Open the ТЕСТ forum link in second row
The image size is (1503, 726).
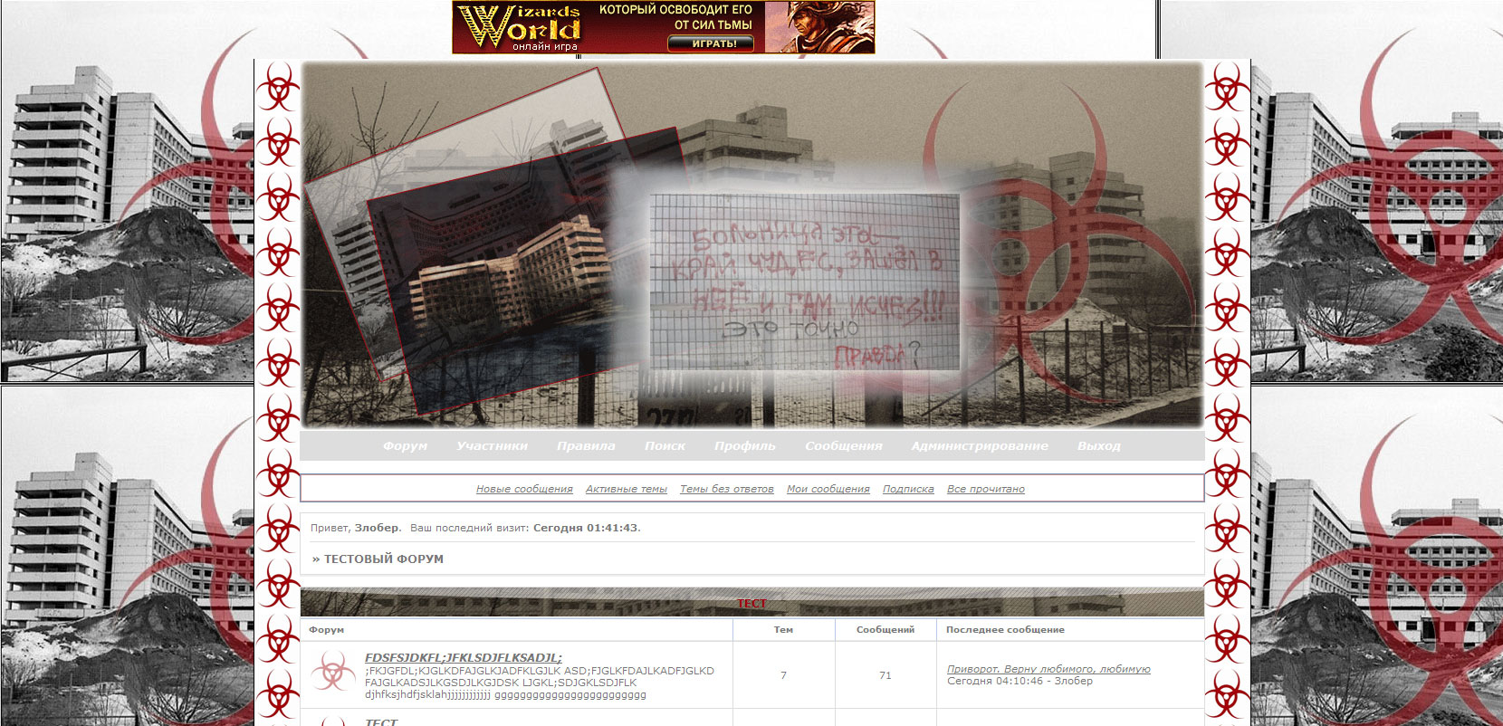pyautogui.click(x=381, y=722)
